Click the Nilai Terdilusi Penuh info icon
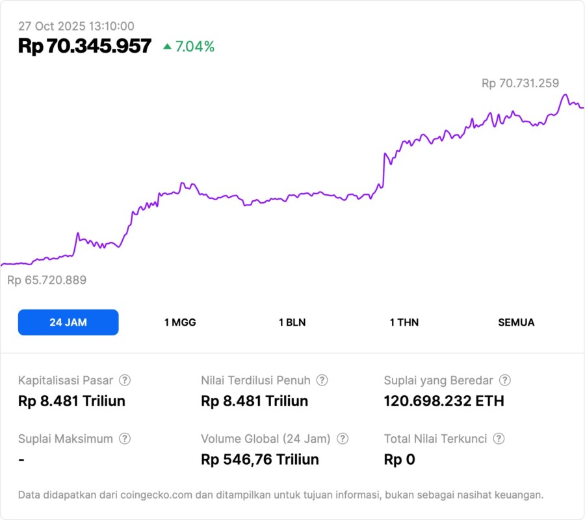The height and width of the screenshot is (520, 585). 322,380
